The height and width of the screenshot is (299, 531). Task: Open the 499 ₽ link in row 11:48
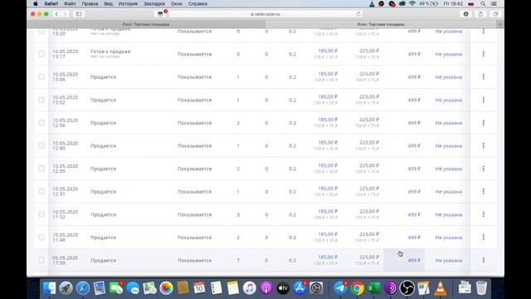(414, 238)
